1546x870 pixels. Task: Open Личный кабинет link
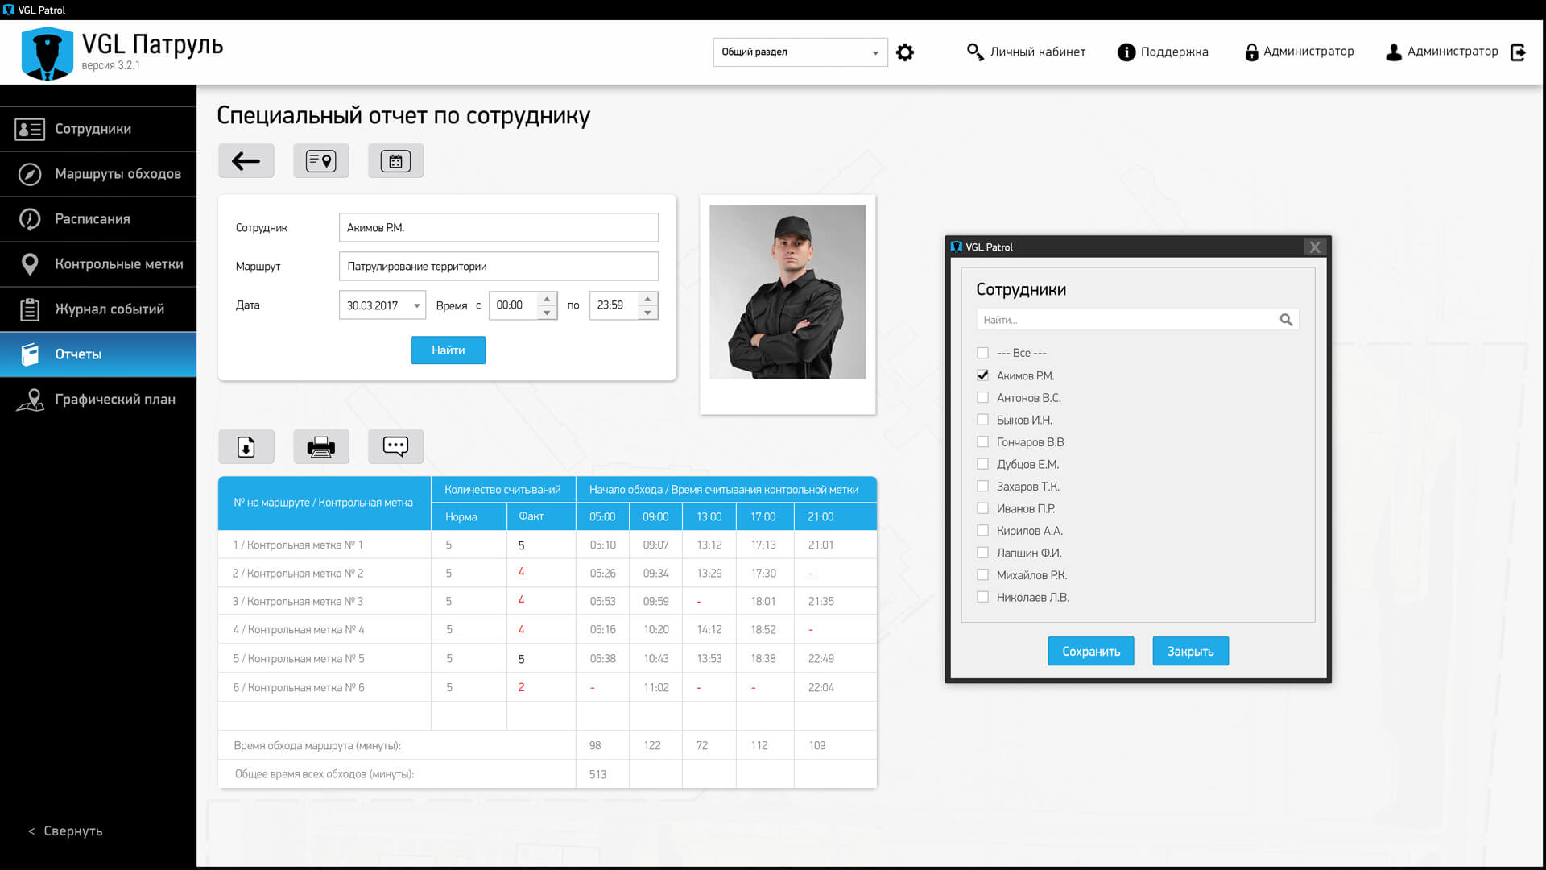[1037, 52]
